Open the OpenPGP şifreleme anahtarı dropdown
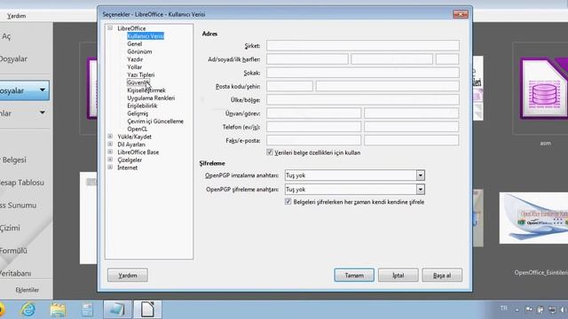Image resolution: width=568 pixels, height=319 pixels. 420,189
